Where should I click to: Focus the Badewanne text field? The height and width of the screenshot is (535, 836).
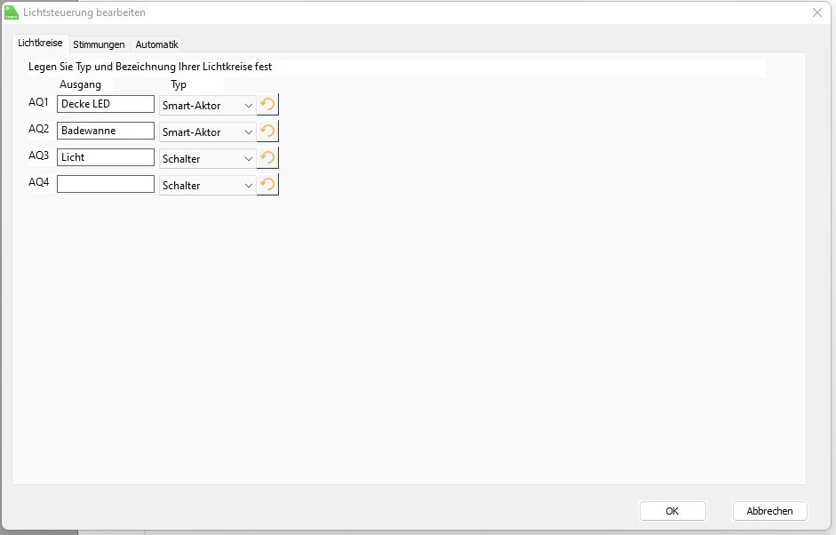pos(105,131)
